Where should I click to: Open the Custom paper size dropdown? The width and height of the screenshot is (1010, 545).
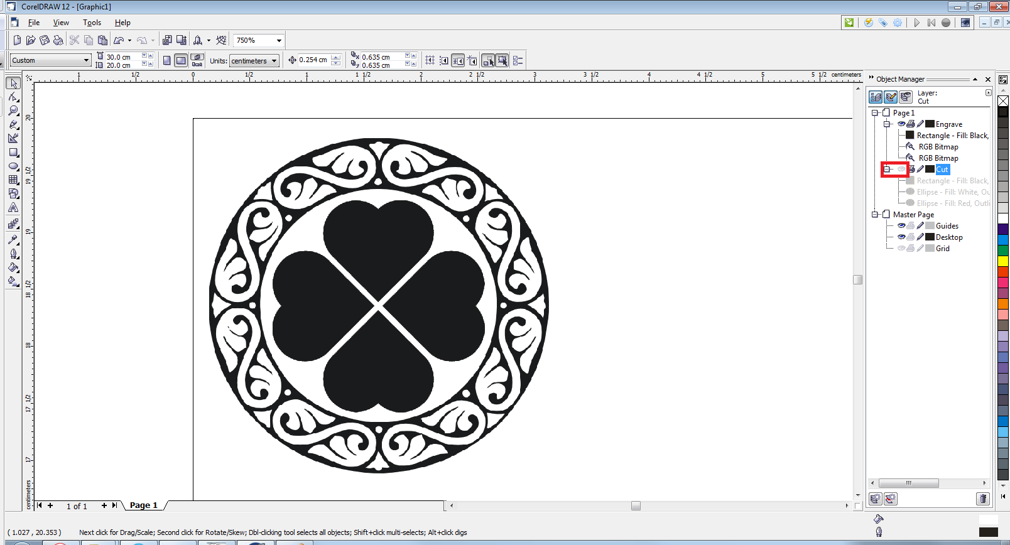(x=87, y=60)
